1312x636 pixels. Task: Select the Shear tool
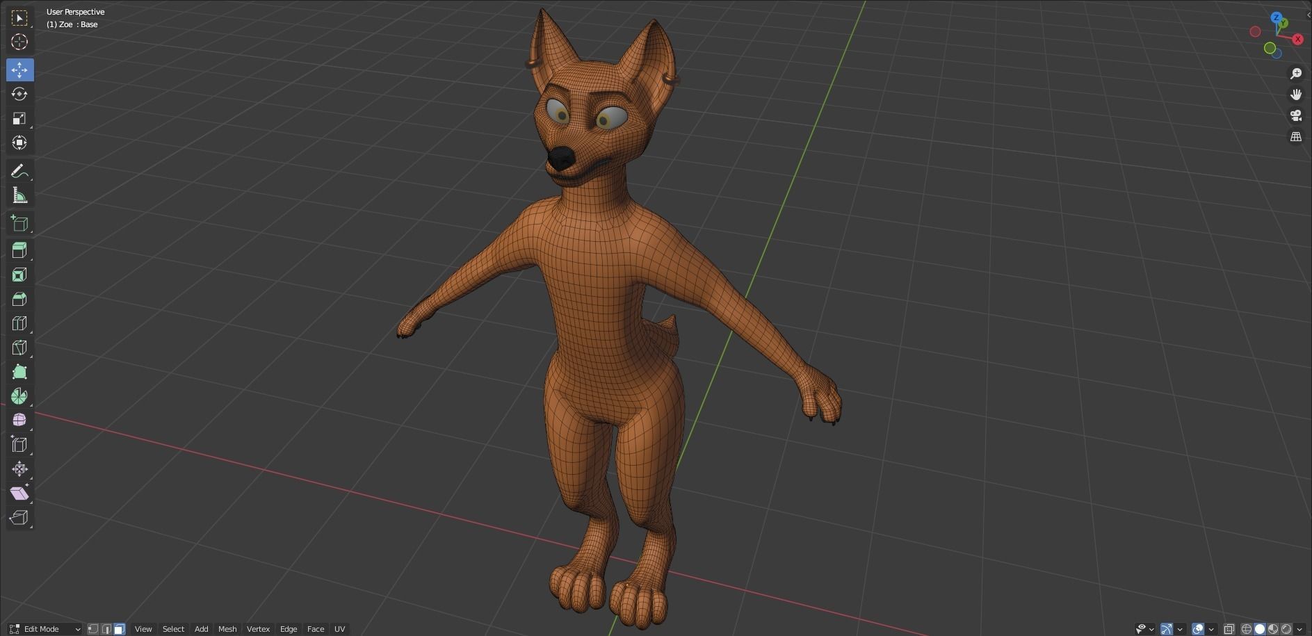point(19,493)
